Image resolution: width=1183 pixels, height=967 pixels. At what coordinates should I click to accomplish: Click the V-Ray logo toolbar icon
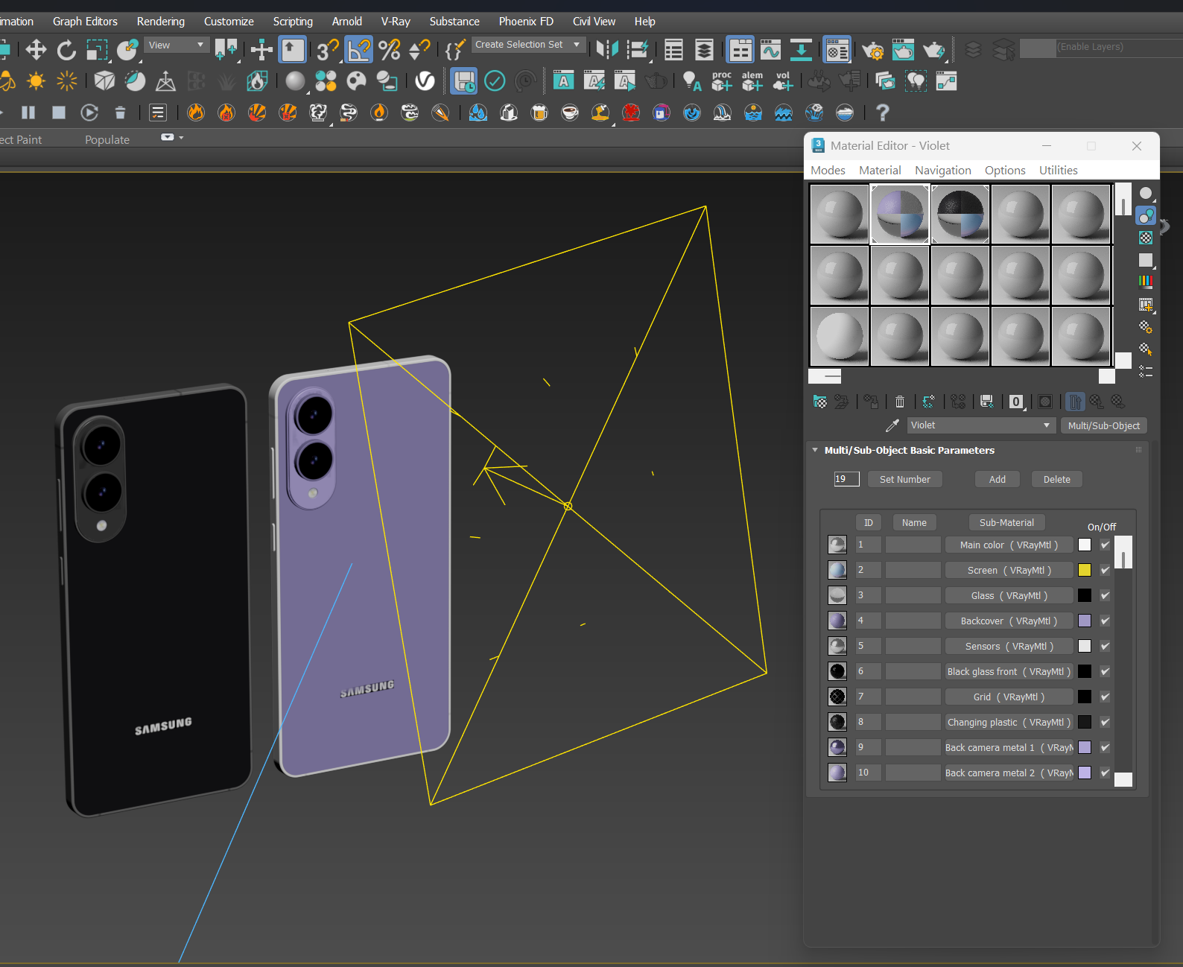coord(425,80)
